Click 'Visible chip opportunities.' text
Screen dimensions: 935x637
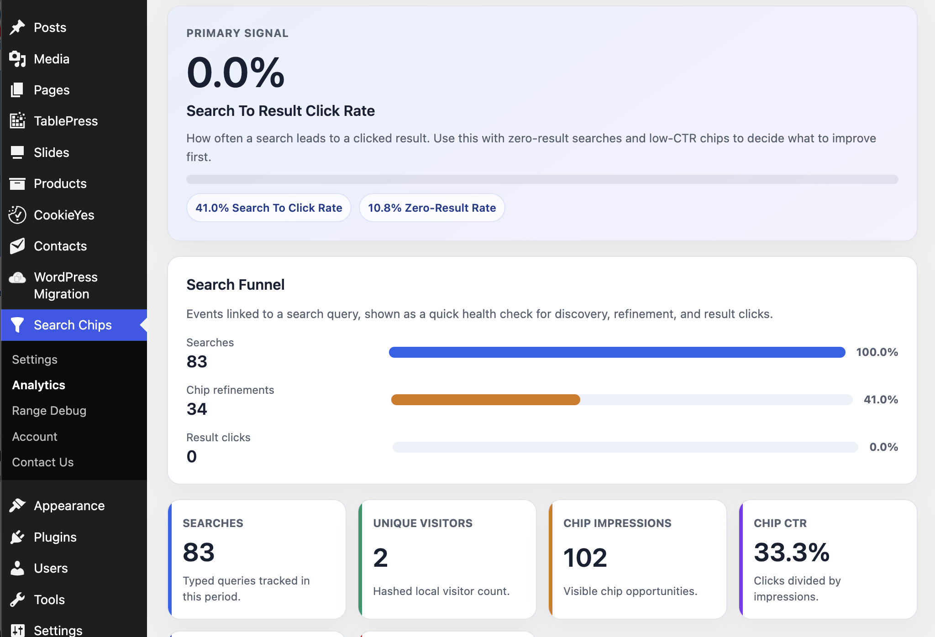[x=630, y=591]
